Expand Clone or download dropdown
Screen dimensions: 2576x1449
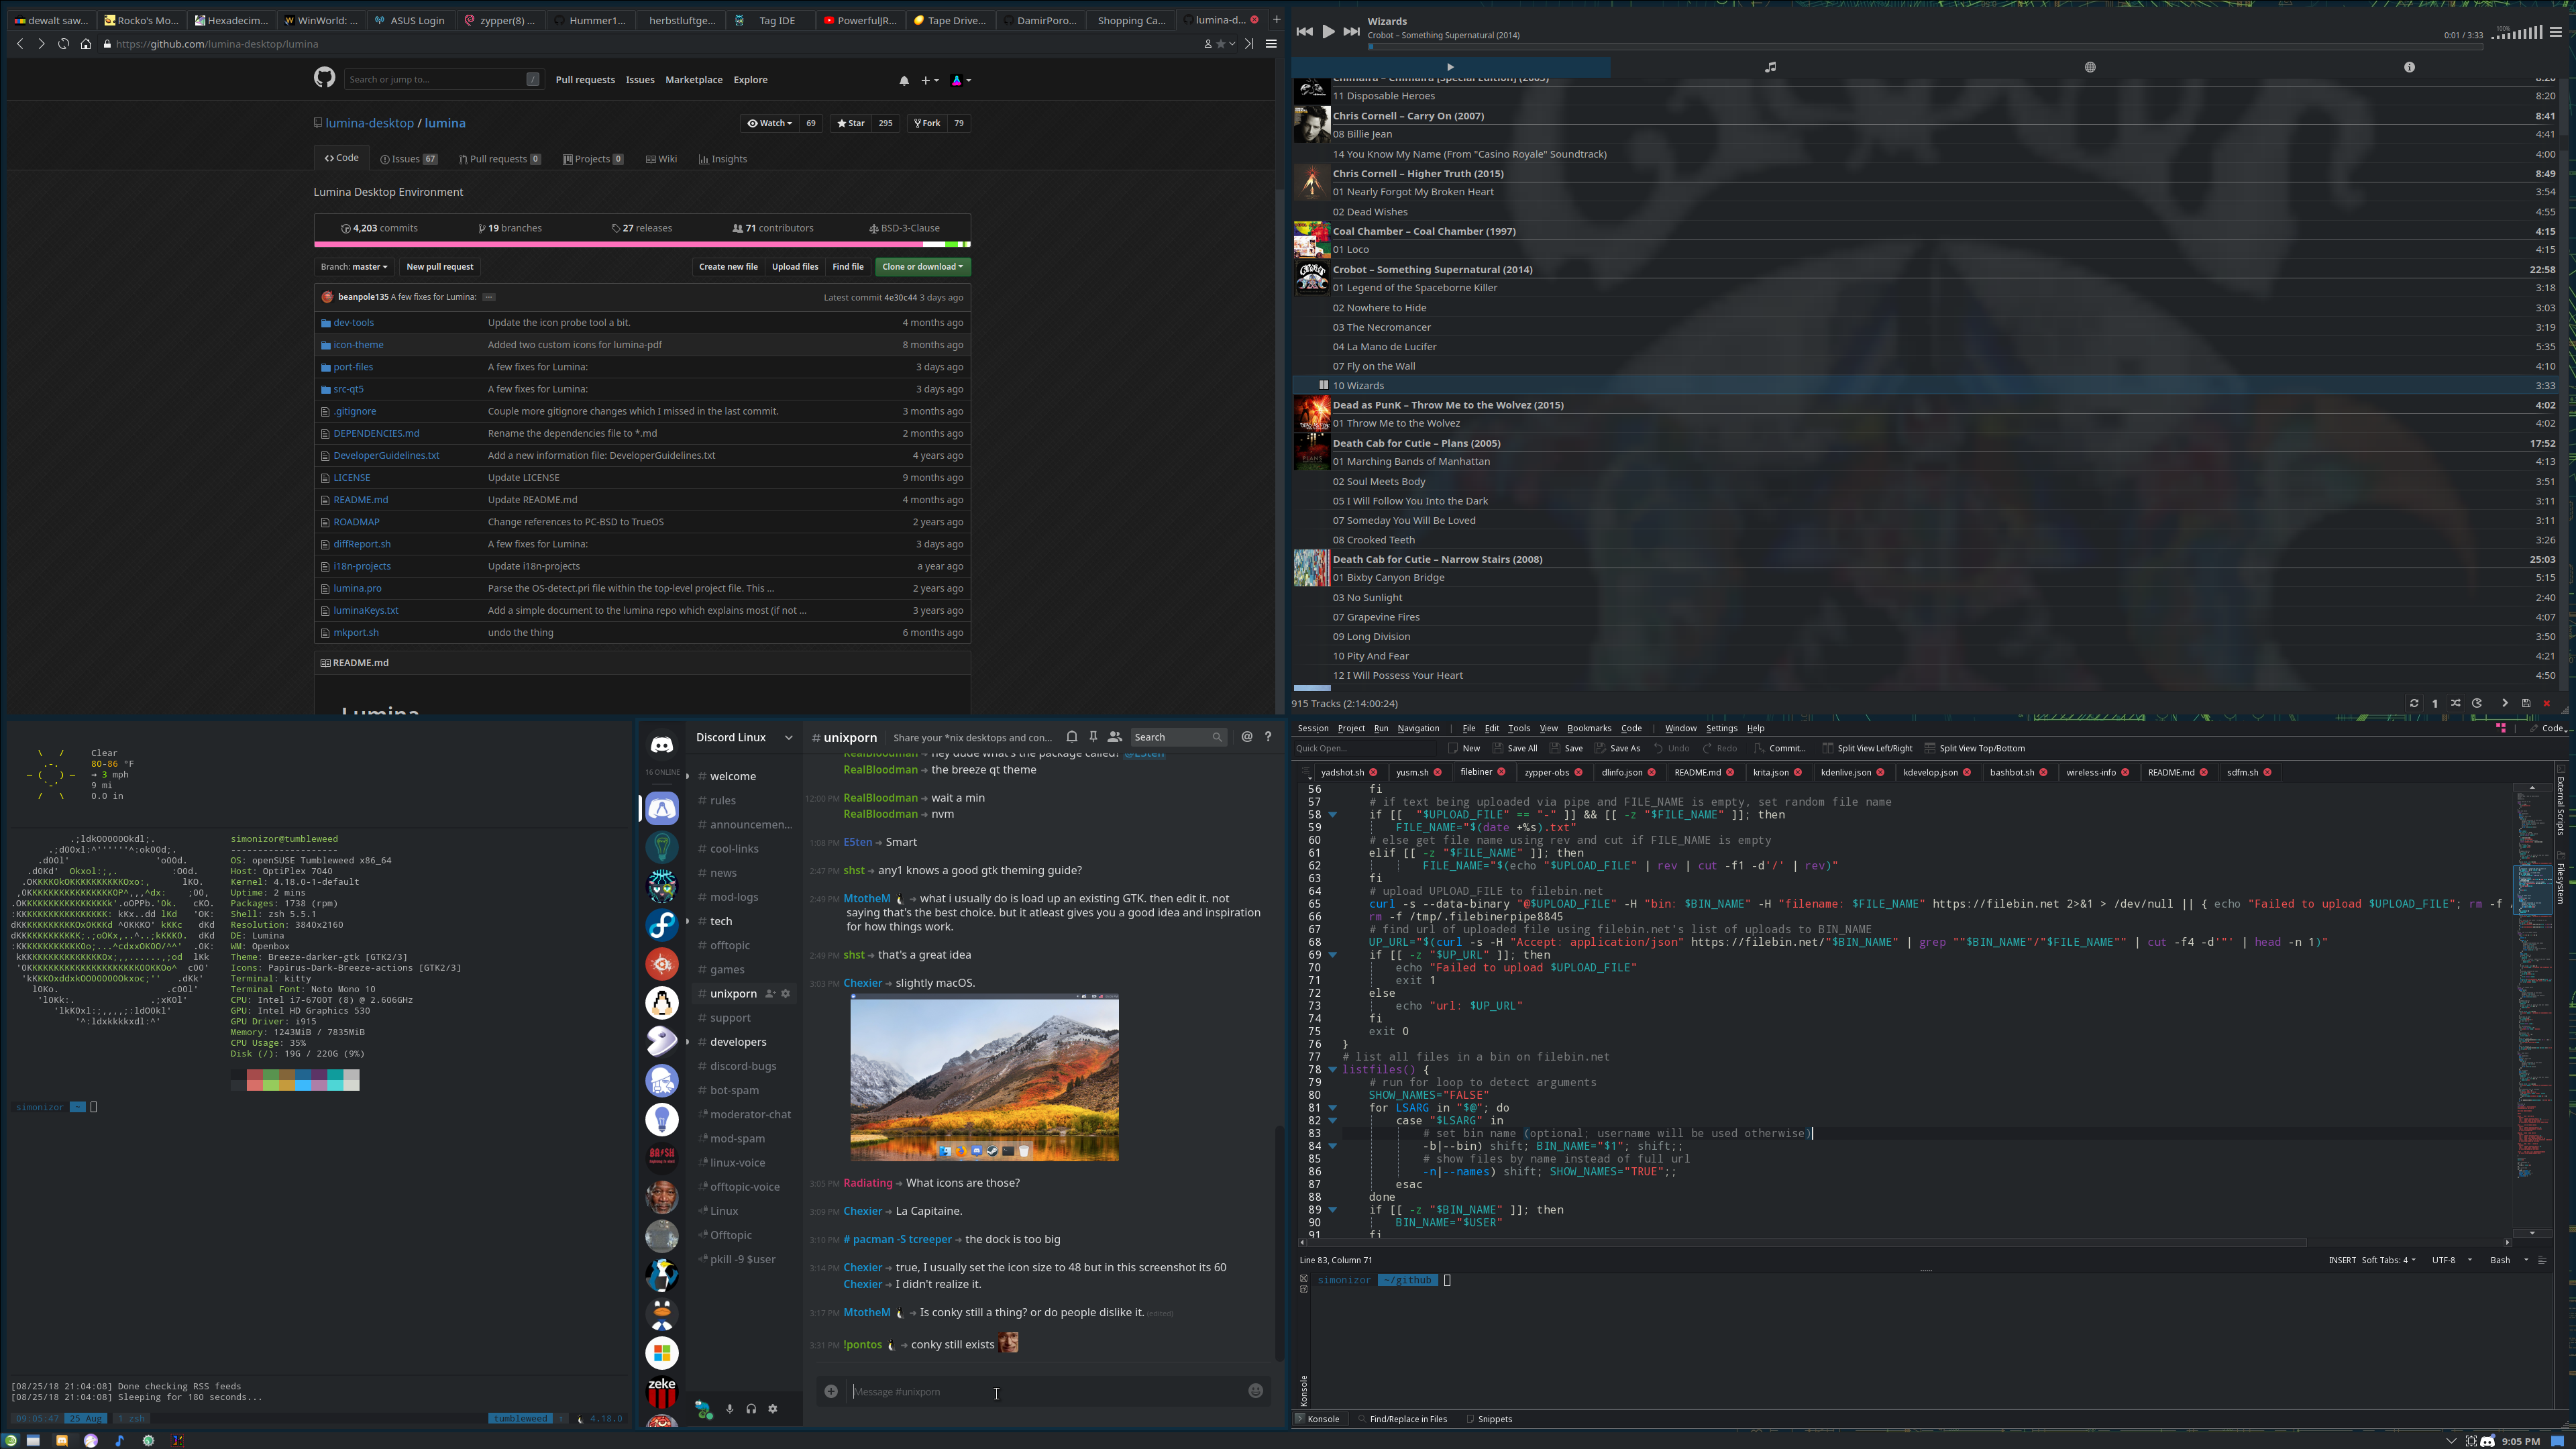[x=923, y=267]
